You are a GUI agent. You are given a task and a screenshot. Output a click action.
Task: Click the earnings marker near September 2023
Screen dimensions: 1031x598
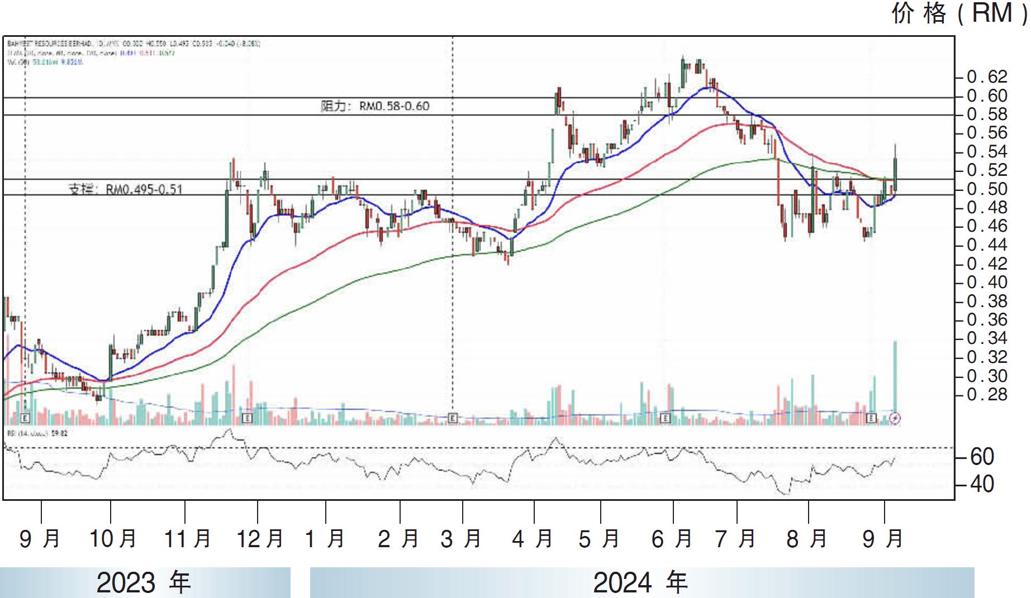pyautogui.click(x=25, y=418)
